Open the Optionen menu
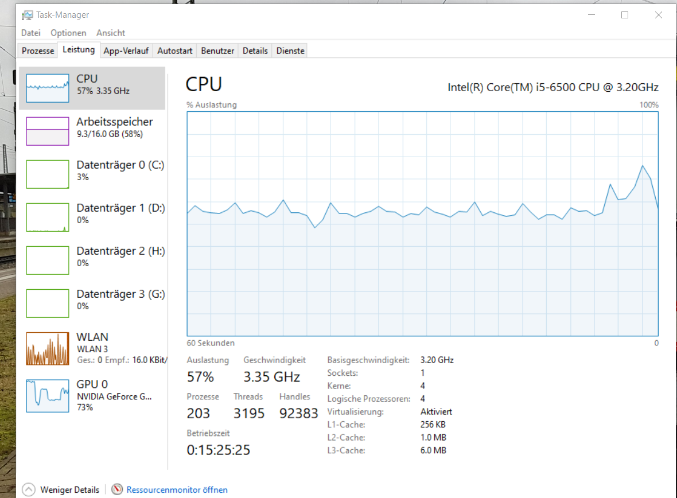 tap(68, 33)
